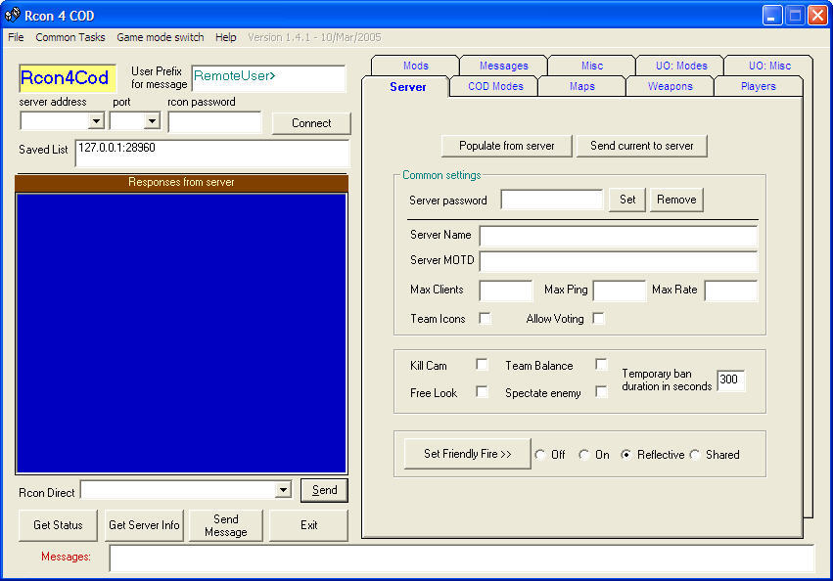Open the File menu
Screen dimensions: 833x581
(x=16, y=37)
